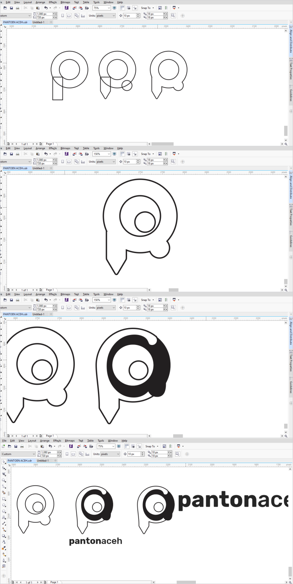293x584 pixels.
Task: Click the purple Search Content icon in bottom window
Action: tap(70, 446)
